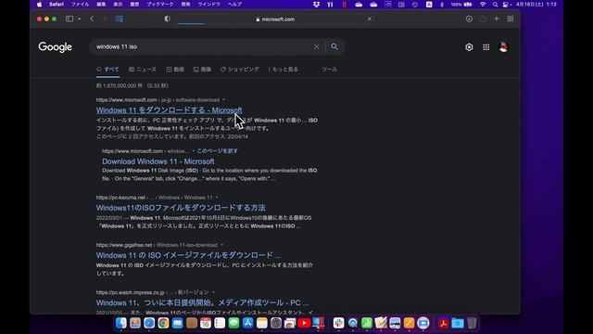The height and width of the screenshot is (334, 593).
Task: Go forward to next page
Action: (105, 19)
